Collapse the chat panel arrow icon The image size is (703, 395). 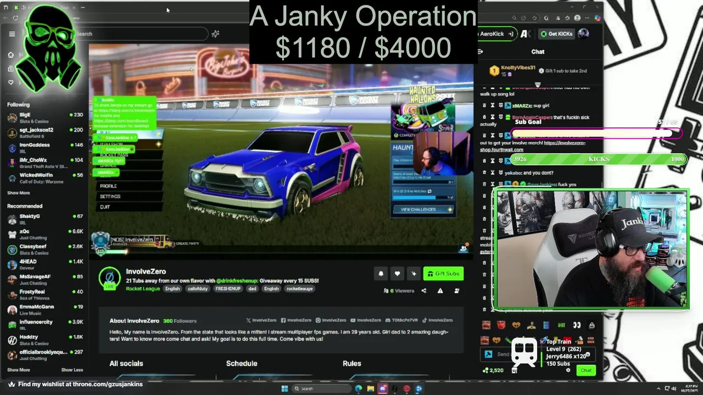480,52
